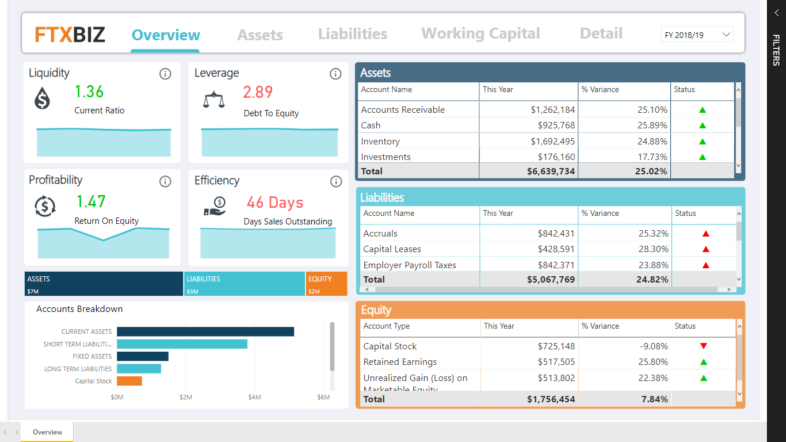Screen dimensions: 786x442
Task: Click the FTXBIZ logo
Action: [x=70, y=35]
